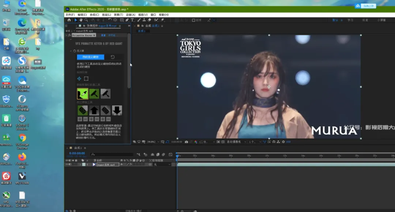The image size is (395, 212).
Task: Select the Eraser tool
Action: (149, 20)
